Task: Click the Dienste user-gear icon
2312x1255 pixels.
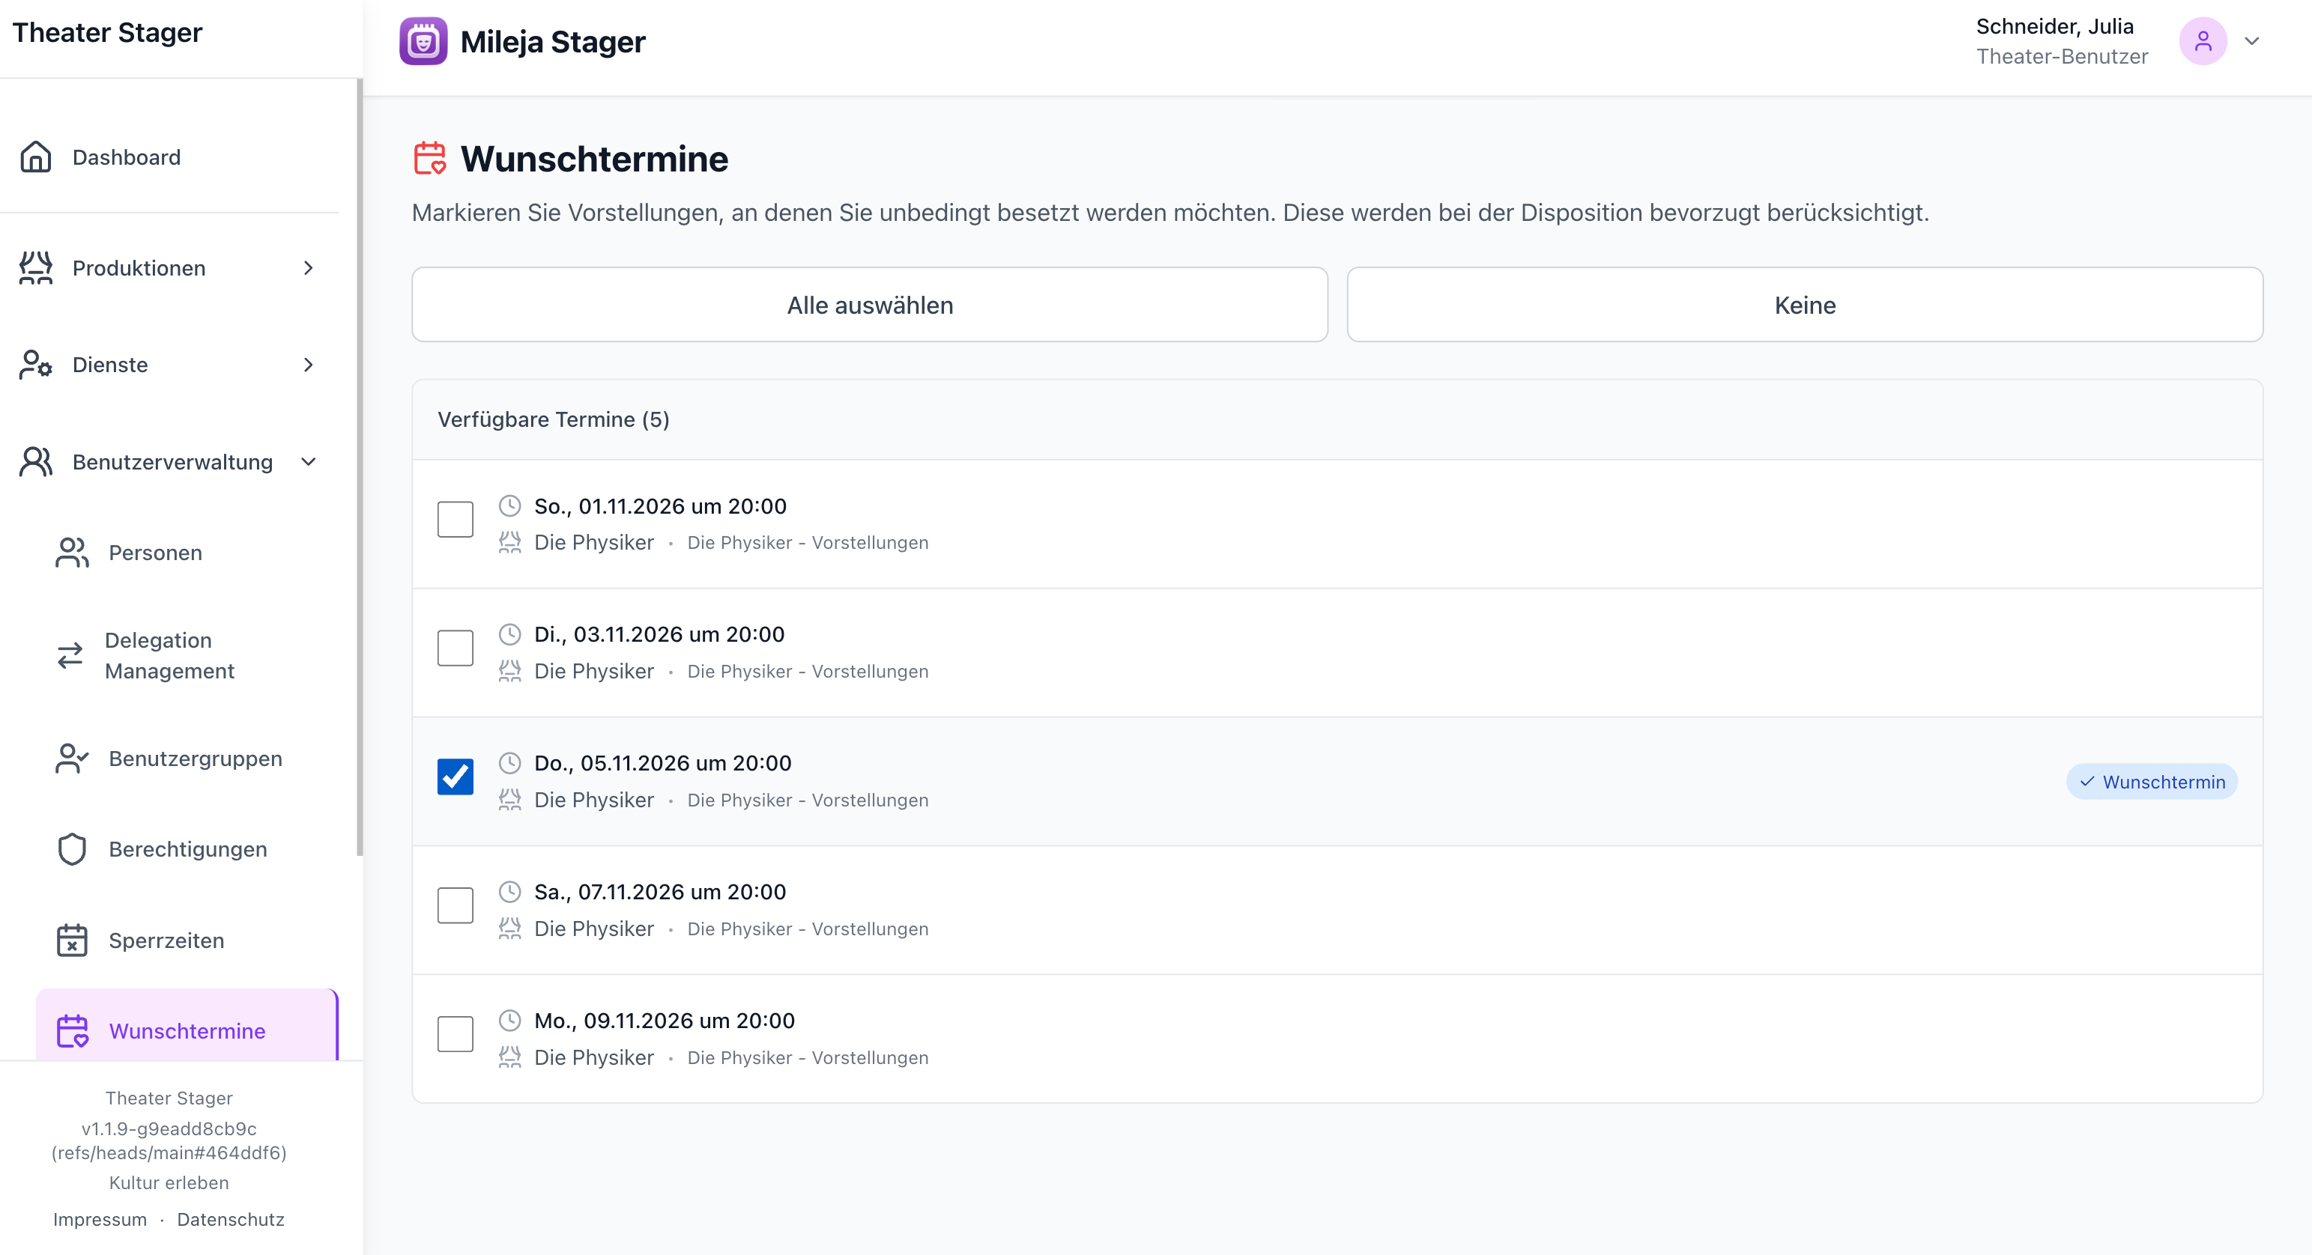Action: [x=36, y=365]
